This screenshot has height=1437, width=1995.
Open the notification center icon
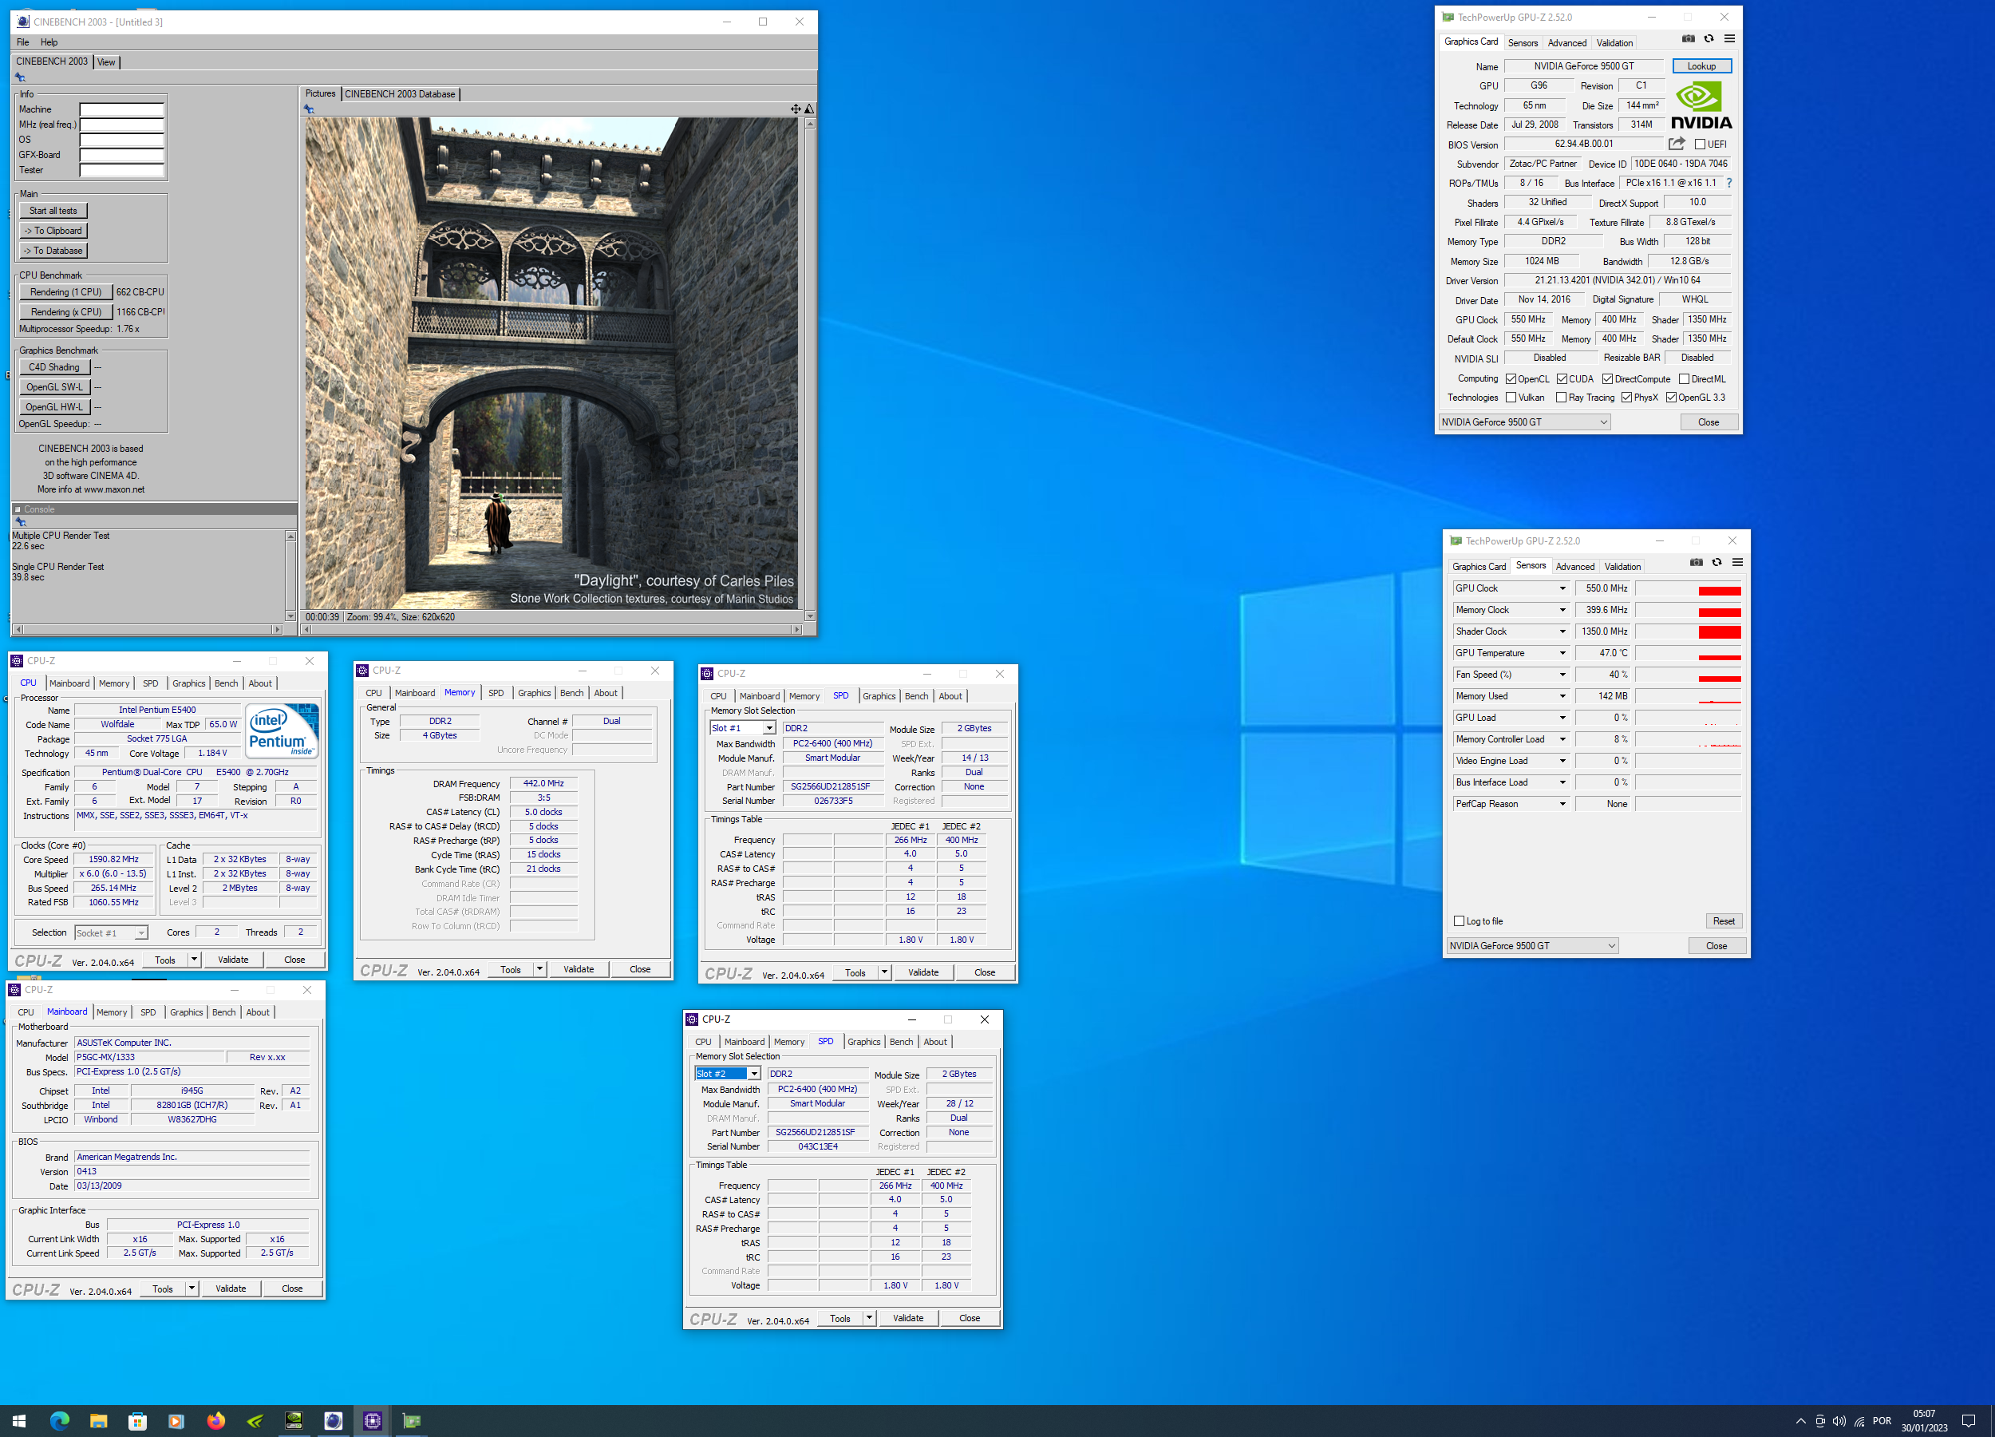[1969, 1420]
